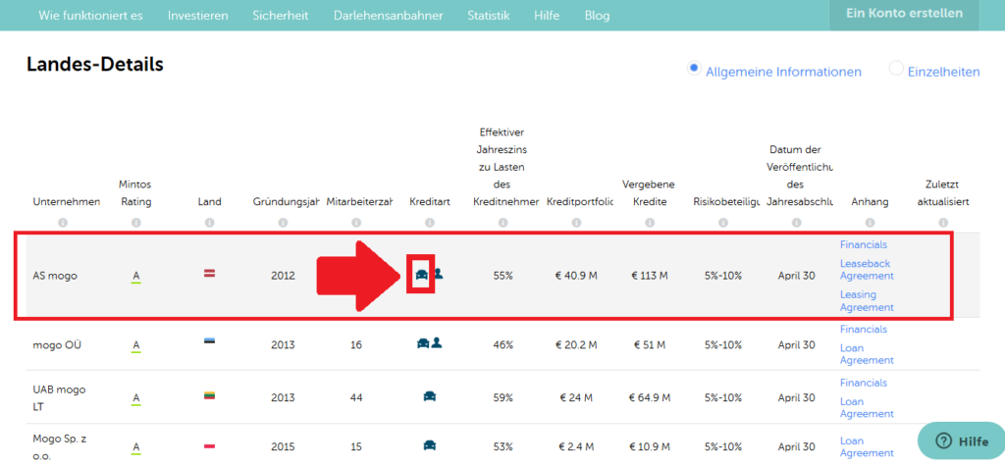Click the A rating for AS mogo

(135, 277)
